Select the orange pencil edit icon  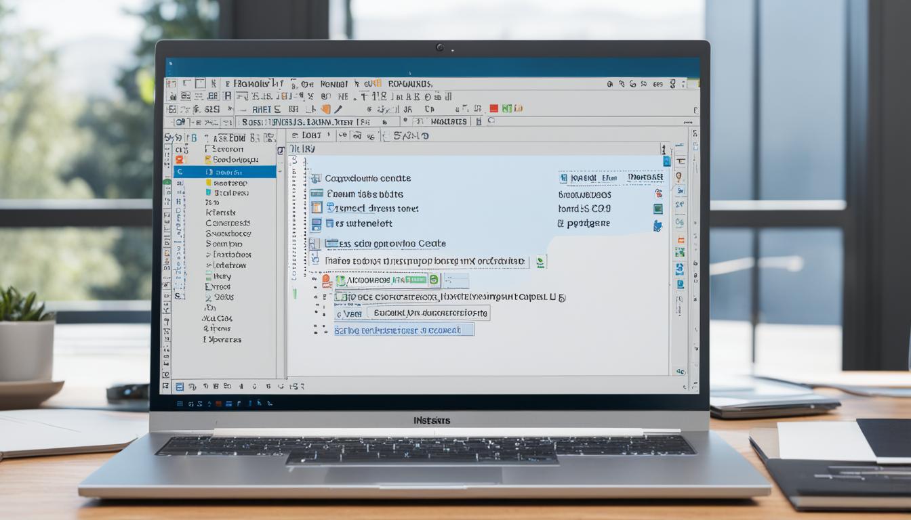coord(337,109)
